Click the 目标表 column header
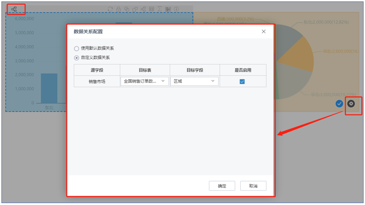365x205 pixels. [145, 70]
